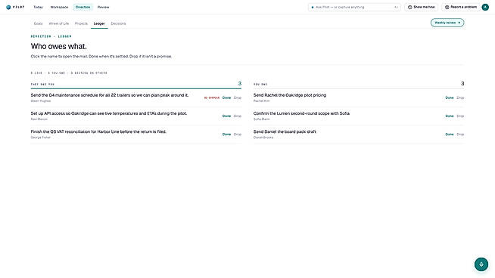The height and width of the screenshot is (278, 495).
Task: Drop the Lumen second-round scope item
Action: [460, 116]
